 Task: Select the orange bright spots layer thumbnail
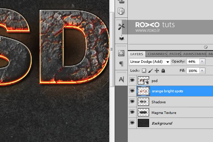pos(143,91)
